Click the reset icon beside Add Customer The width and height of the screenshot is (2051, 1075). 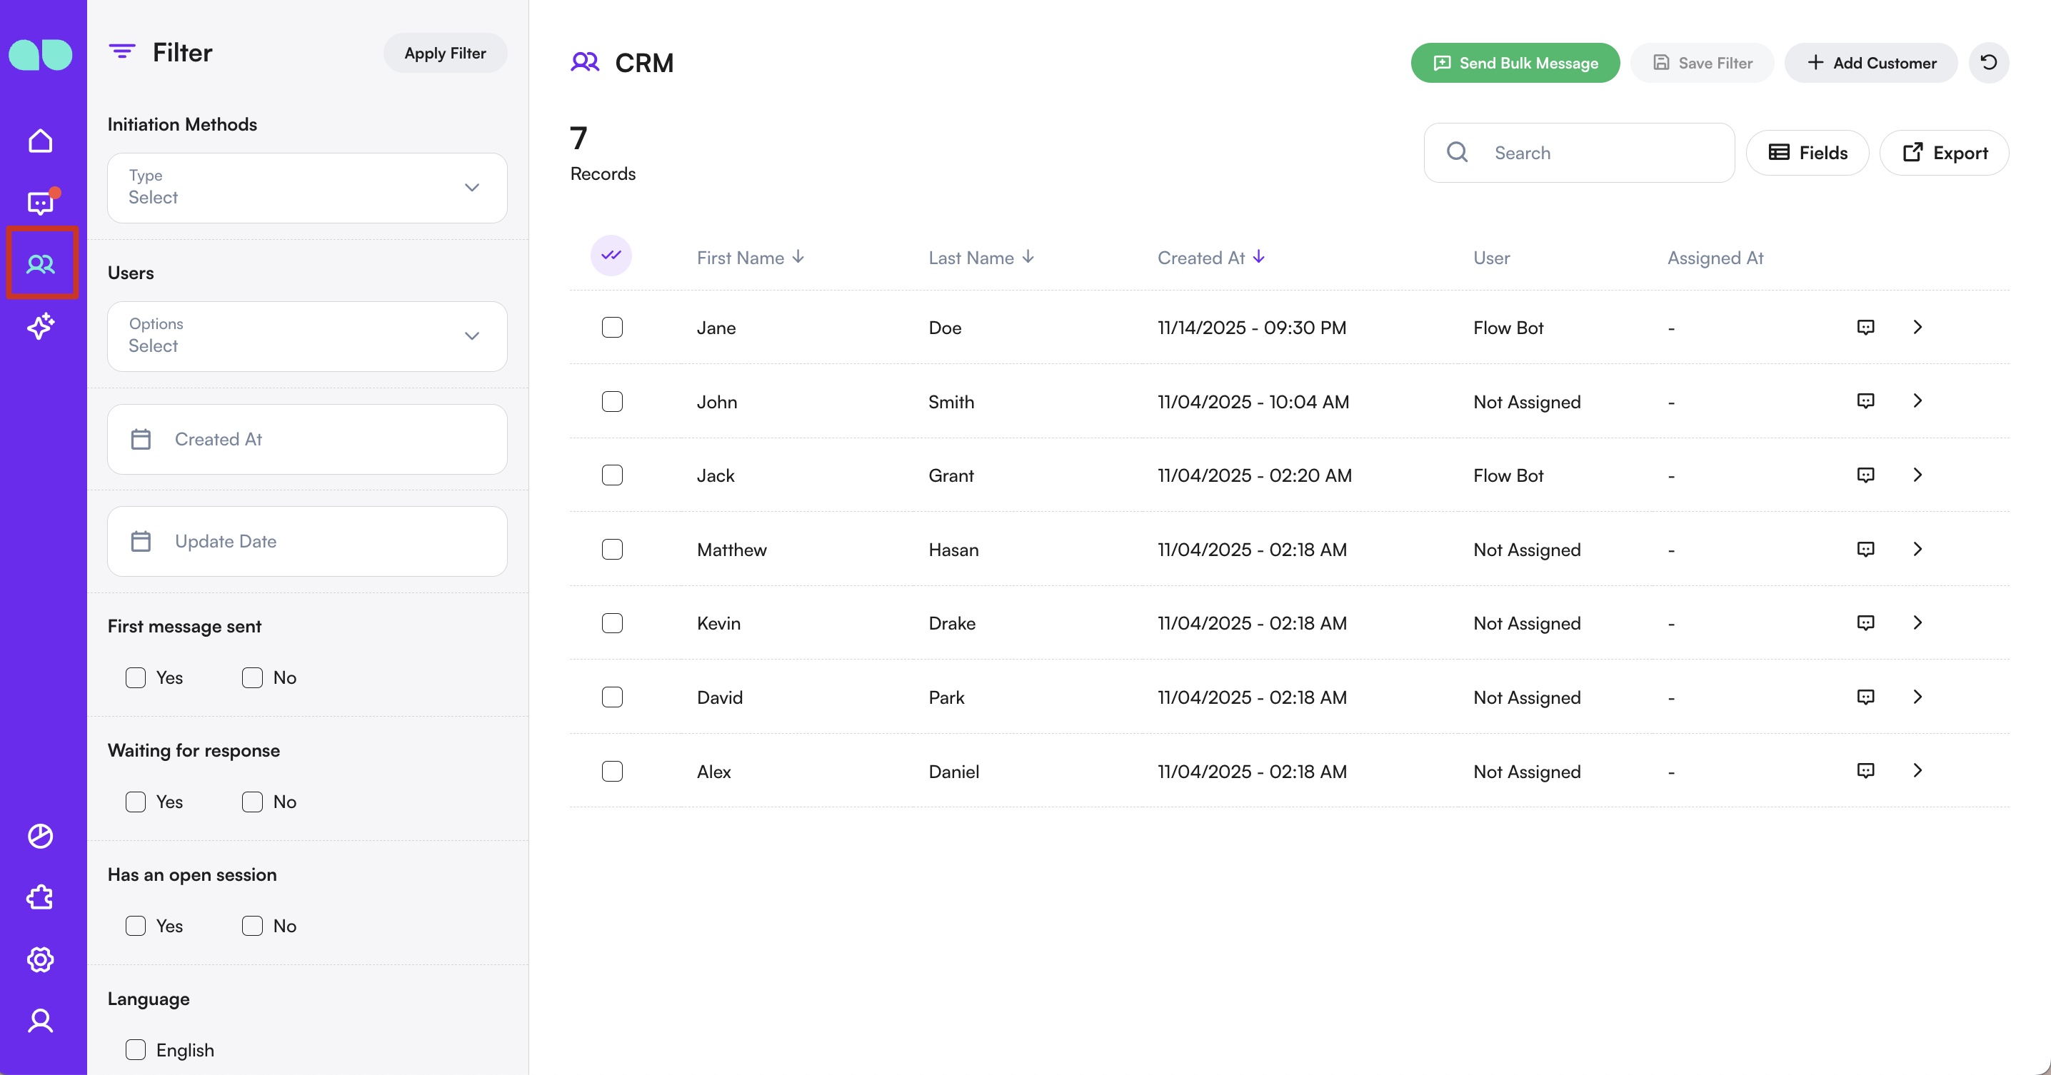(1989, 63)
